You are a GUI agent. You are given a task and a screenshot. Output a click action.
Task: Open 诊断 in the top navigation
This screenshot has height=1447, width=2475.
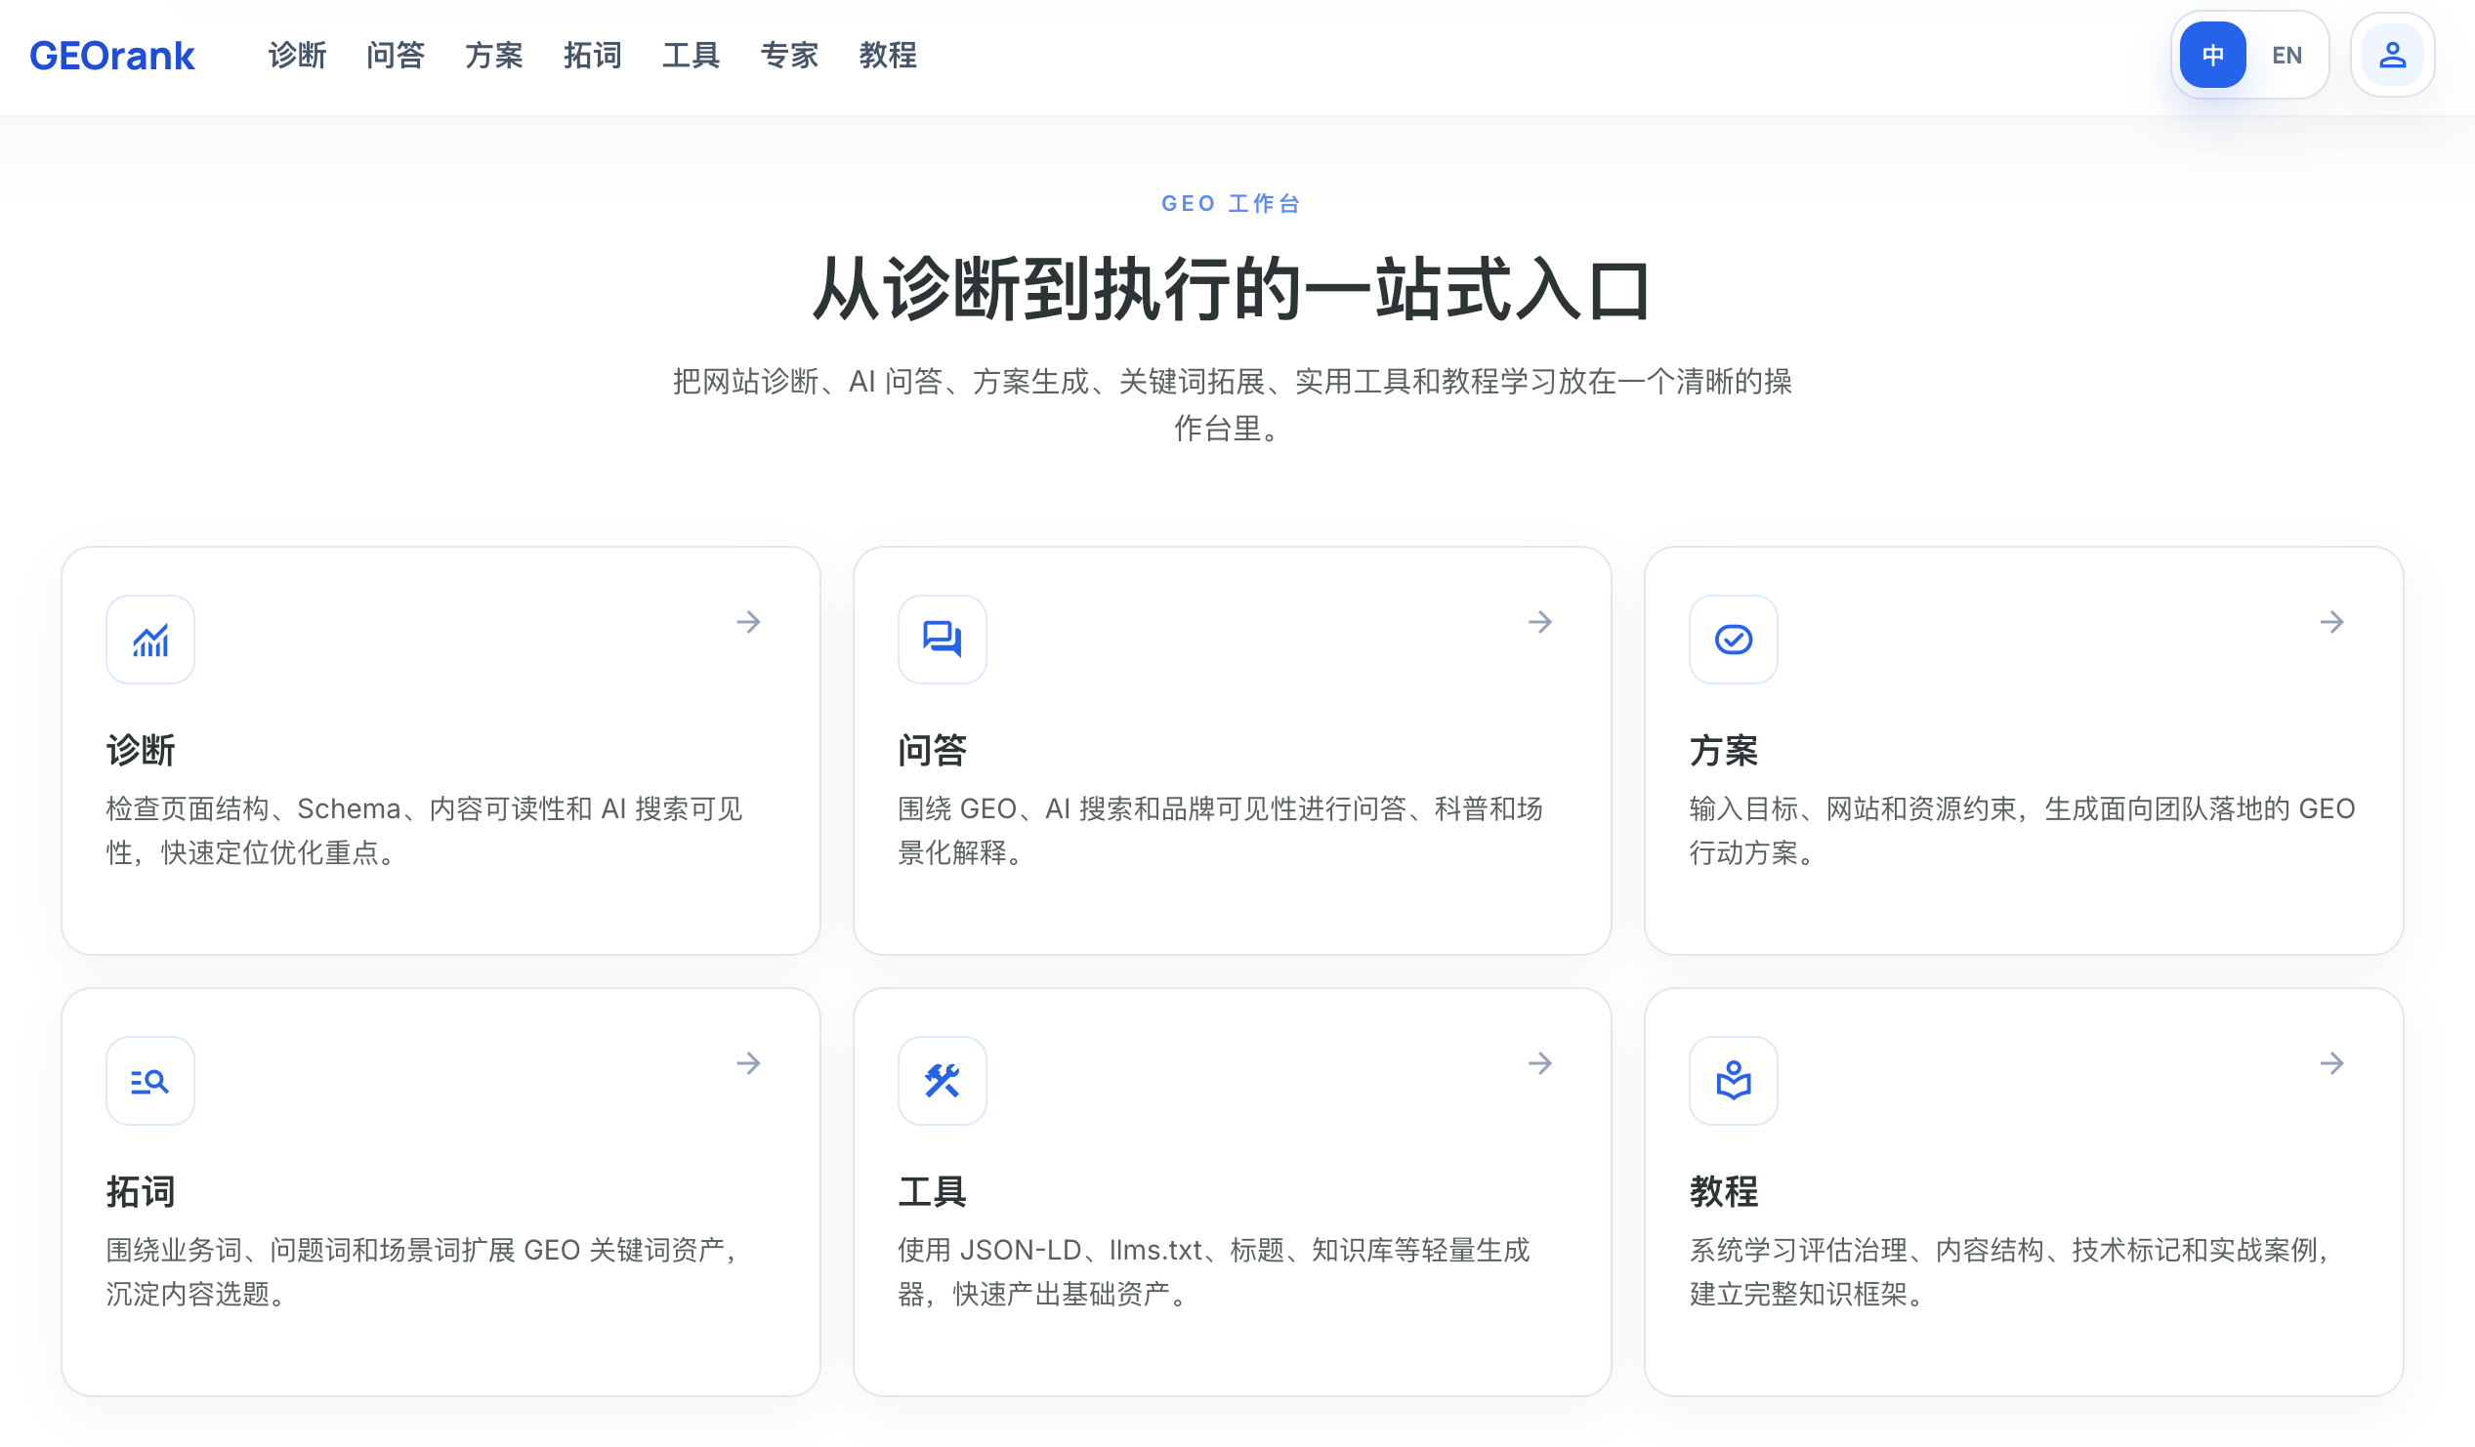[297, 55]
